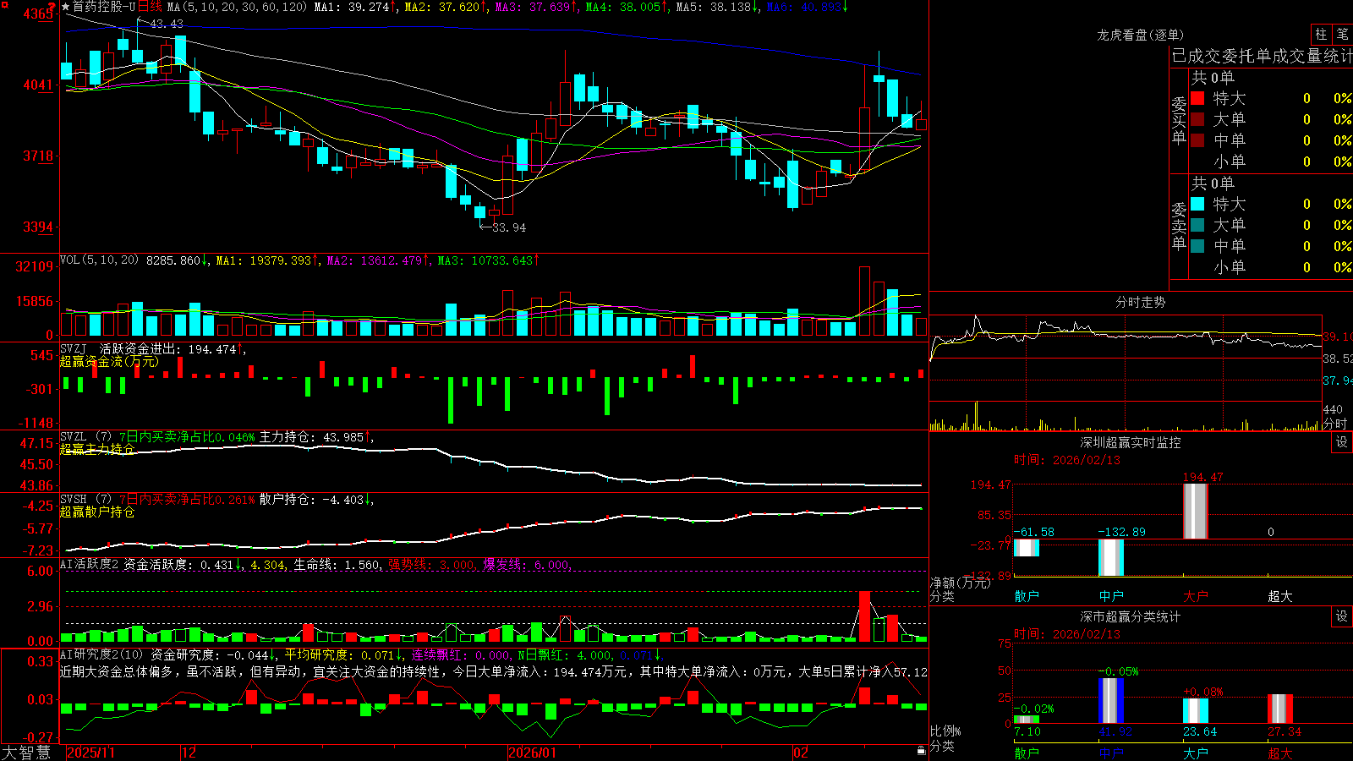Click the 32109 volume axis label
Viewport: 1353px width, 761px height.
click(35, 266)
